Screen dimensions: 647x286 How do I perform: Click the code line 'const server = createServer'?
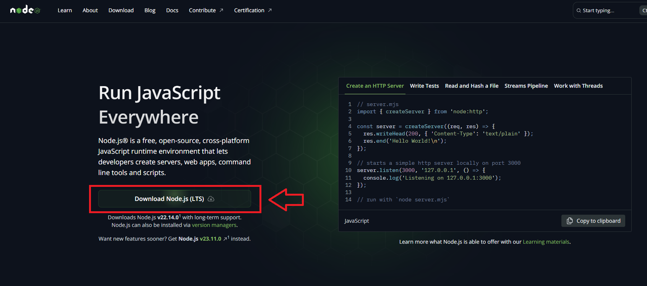426,126
